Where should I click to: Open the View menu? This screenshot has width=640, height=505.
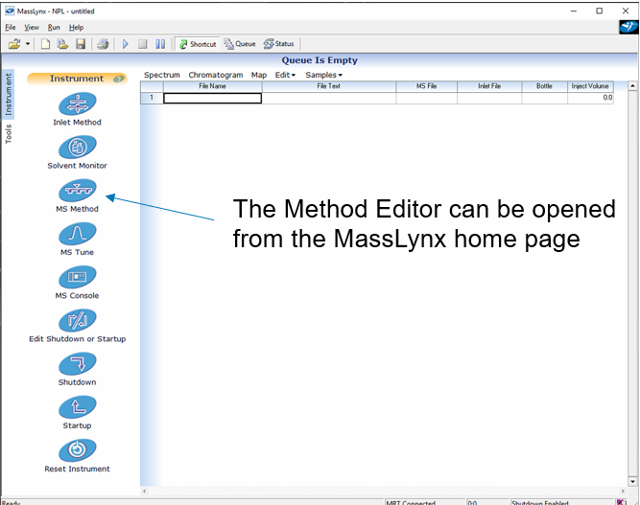pos(32,27)
